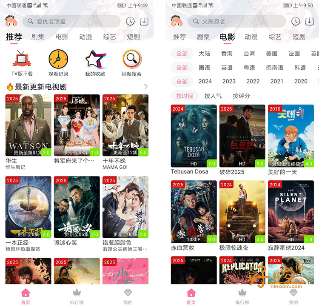Image resolution: width=319 pixels, height=307 pixels.
Task: Open the 错惹胭脂色 poster
Action: (125, 207)
